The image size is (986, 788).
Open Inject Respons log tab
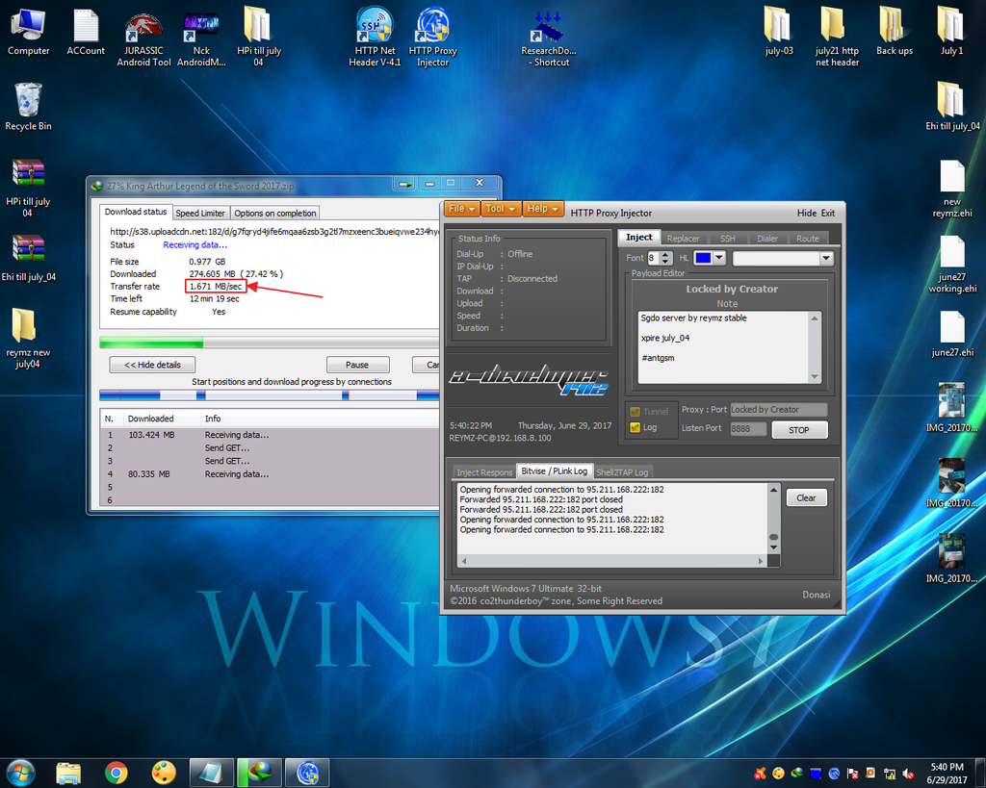point(484,471)
